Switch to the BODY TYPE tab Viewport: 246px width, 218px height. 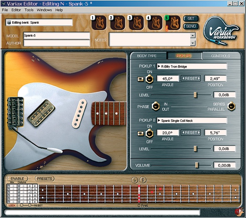[148, 56]
